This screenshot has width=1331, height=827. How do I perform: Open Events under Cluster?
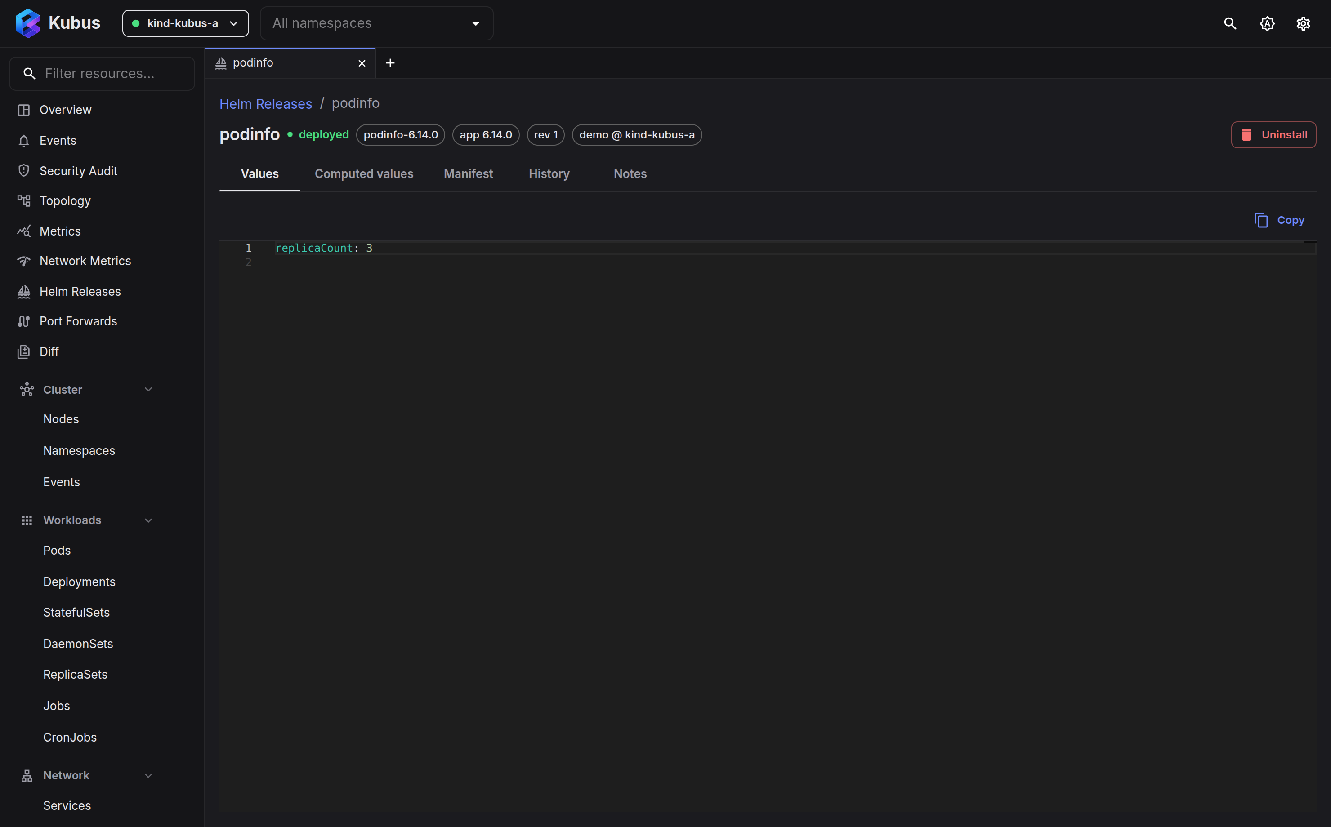[x=62, y=482]
